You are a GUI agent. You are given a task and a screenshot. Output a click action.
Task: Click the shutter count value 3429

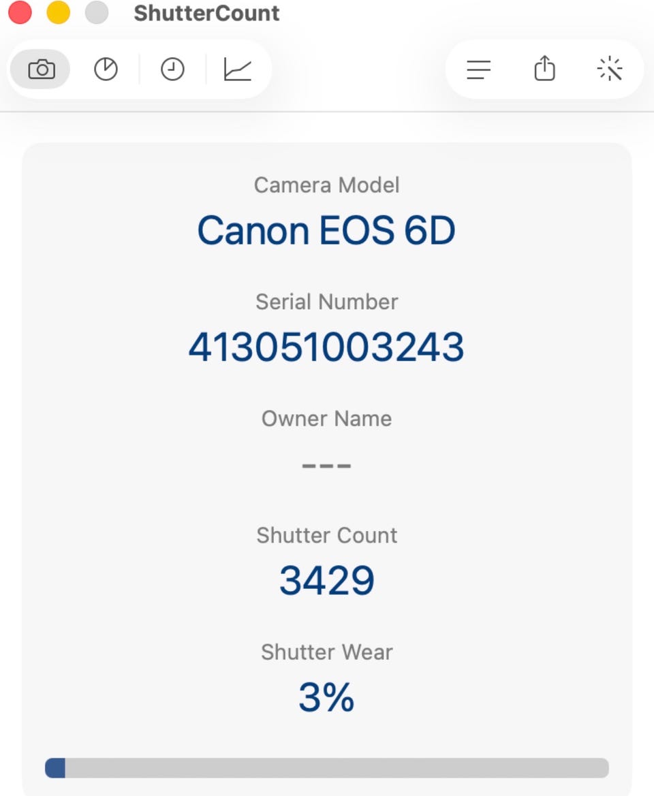point(326,580)
